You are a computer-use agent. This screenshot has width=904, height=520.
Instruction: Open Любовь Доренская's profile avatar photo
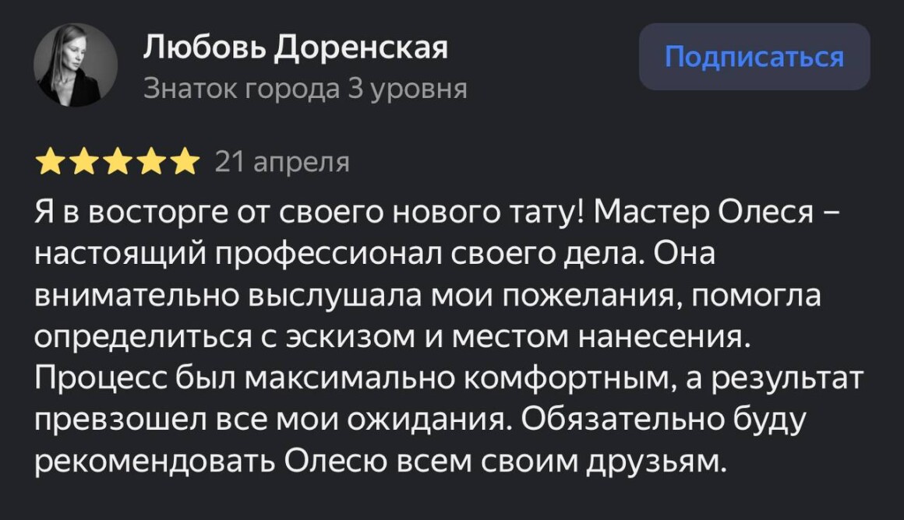click(76, 65)
